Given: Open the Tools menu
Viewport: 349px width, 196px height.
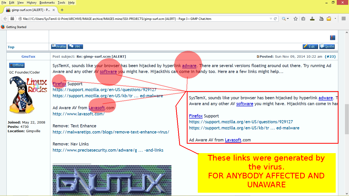Looking at the screenshot, I should [61, 3].
